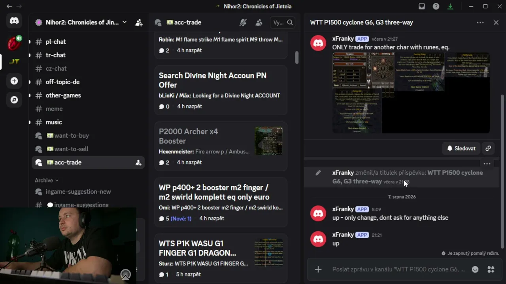The height and width of the screenshot is (284, 506).
Task: Follow the post with Sledovat button
Action: click(461, 148)
